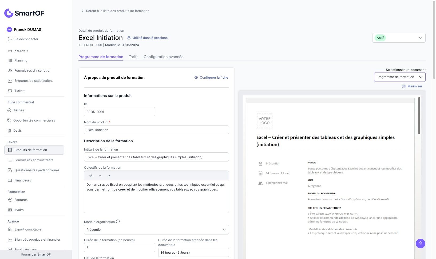Open Questionnaires pédagogiques via its checkbox icon
The image size is (436, 259).
click(10, 170)
